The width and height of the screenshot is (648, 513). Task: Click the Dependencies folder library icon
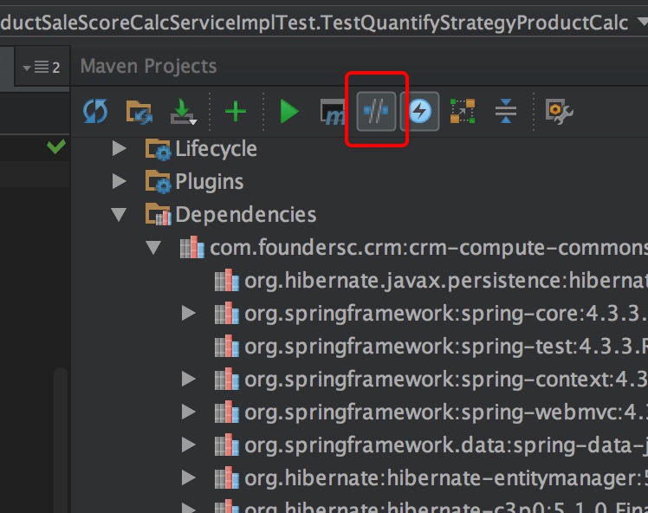pos(158,215)
